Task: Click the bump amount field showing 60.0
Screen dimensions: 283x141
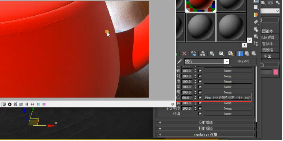Action: tap(187, 97)
